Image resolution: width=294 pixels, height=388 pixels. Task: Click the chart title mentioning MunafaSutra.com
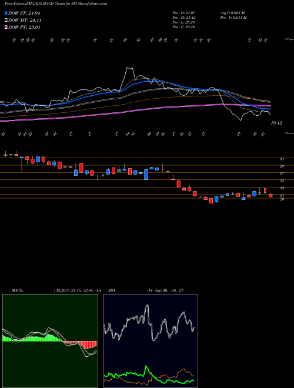pyautogui.click(x=56, y=4)
